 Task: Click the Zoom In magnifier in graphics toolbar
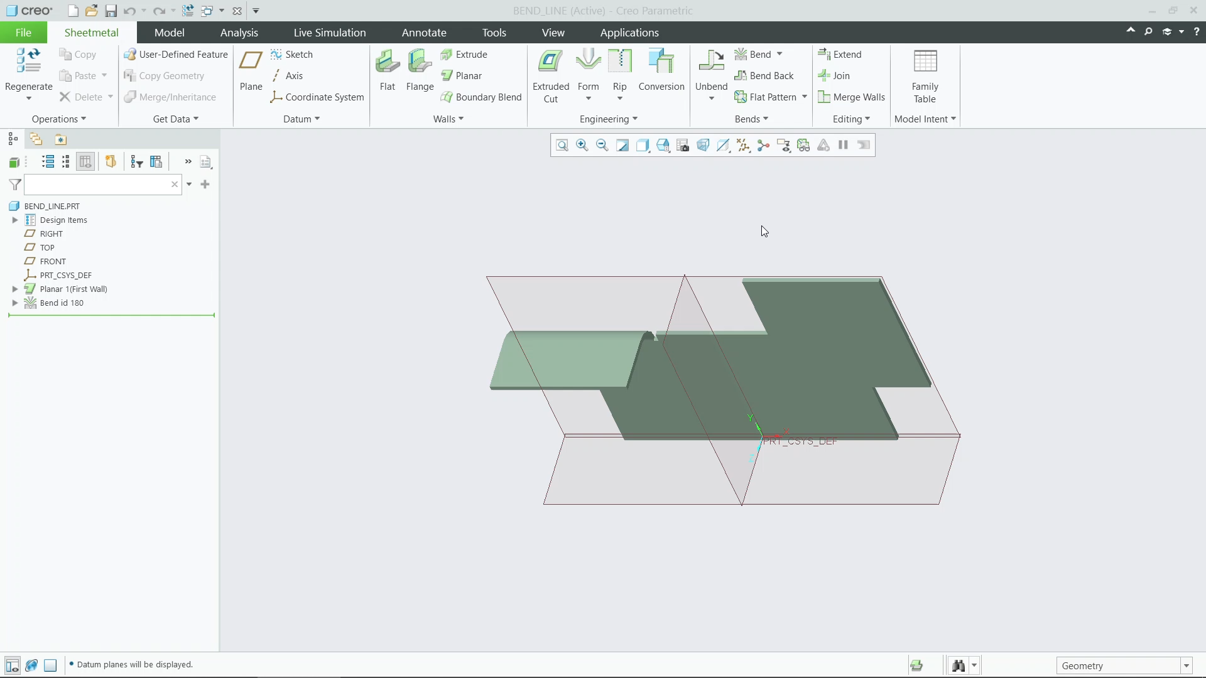click(582, 145)
